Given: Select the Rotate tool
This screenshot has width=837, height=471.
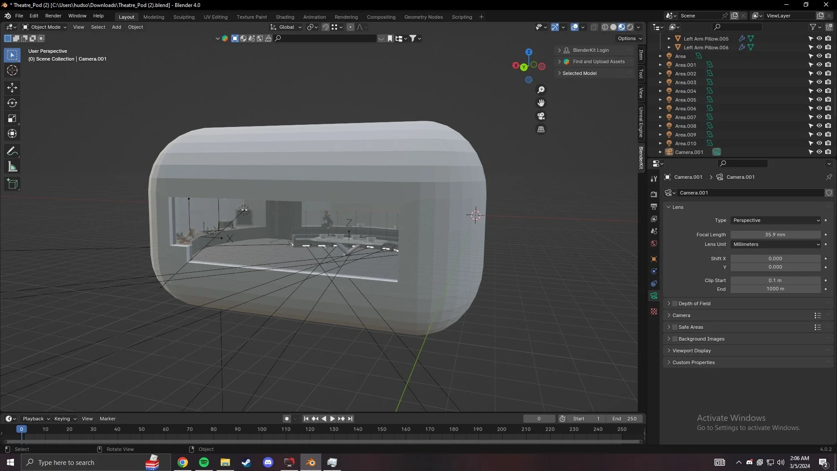Looking at the screenshot, I should tap(12, 103).
